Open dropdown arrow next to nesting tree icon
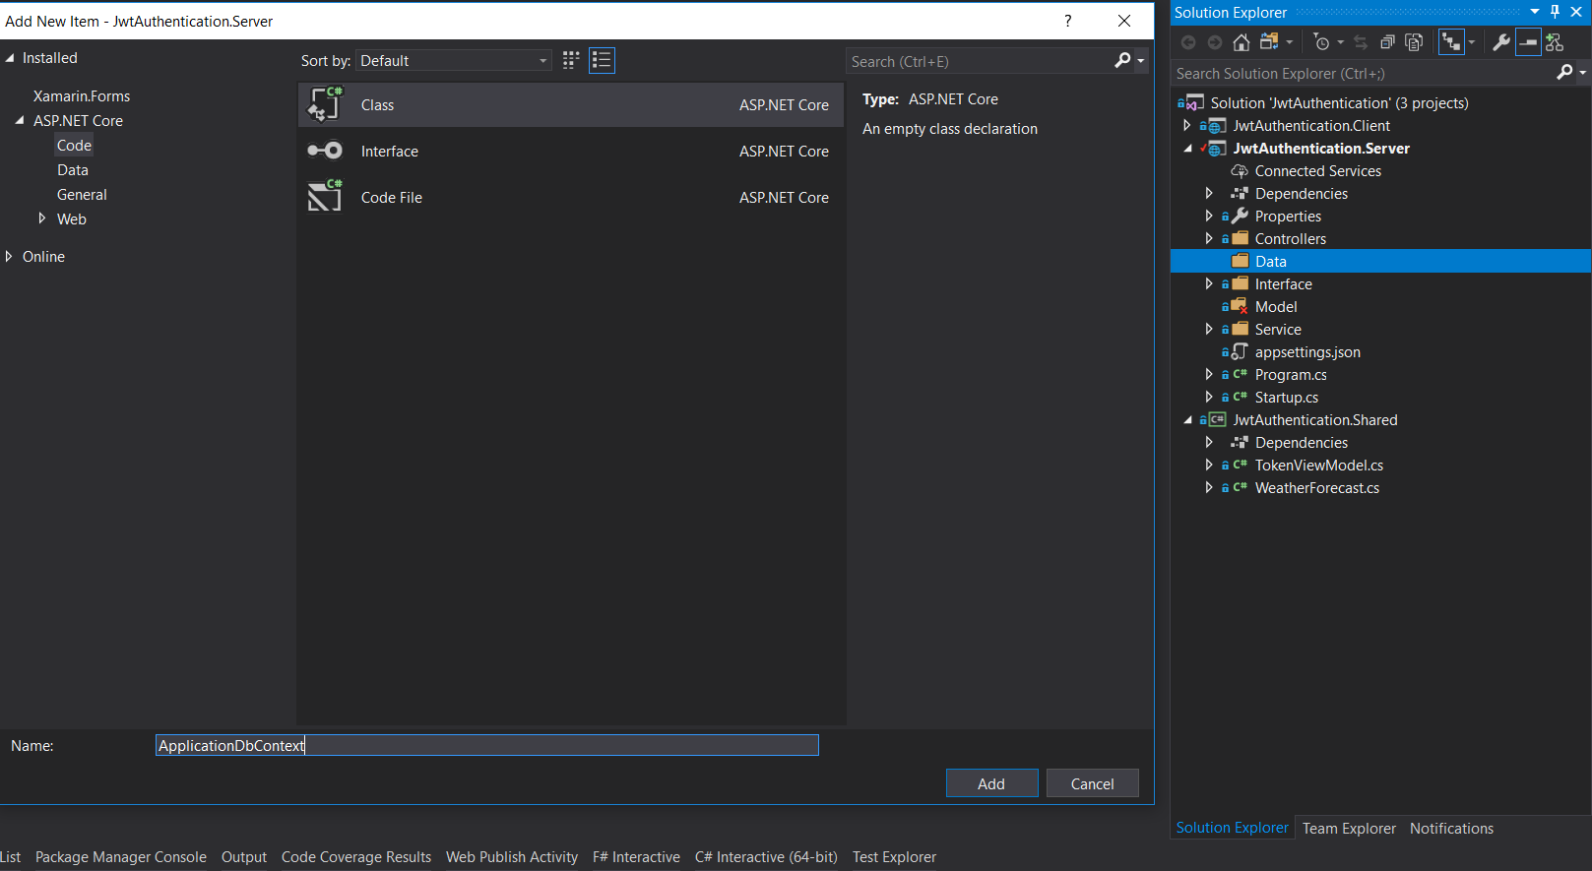 click(x=1472, y=42)
